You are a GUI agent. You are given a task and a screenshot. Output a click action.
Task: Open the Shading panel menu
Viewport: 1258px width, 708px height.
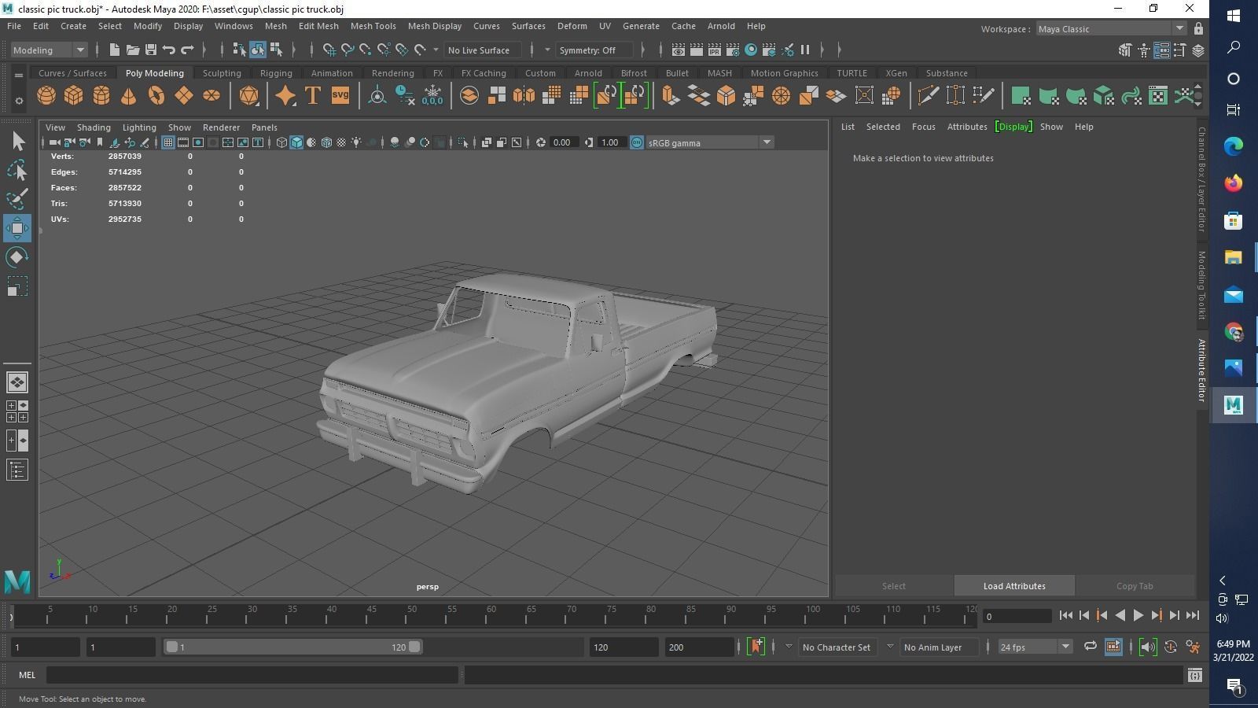click(94, 127)
